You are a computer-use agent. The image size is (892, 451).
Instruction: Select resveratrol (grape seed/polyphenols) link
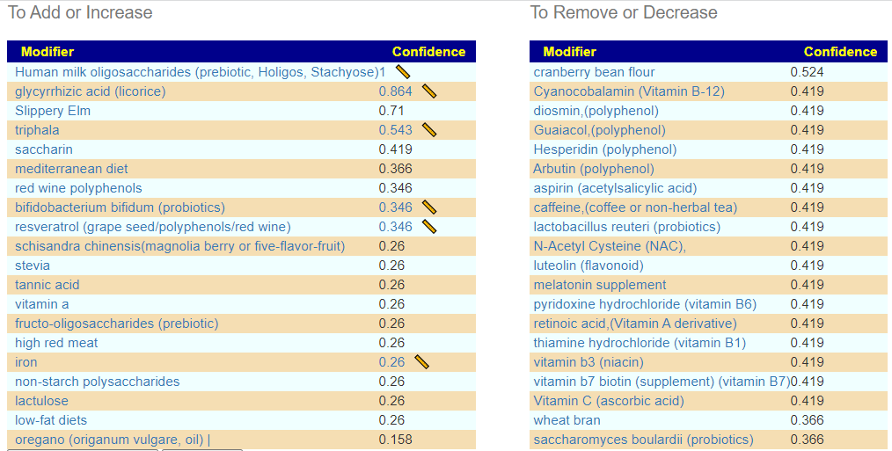pos(153,227)
